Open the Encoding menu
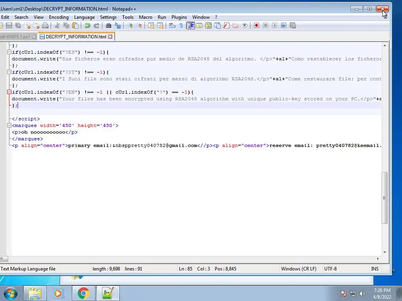 [59, 17]
